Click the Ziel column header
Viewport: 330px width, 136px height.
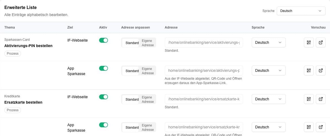coord(70,27)
